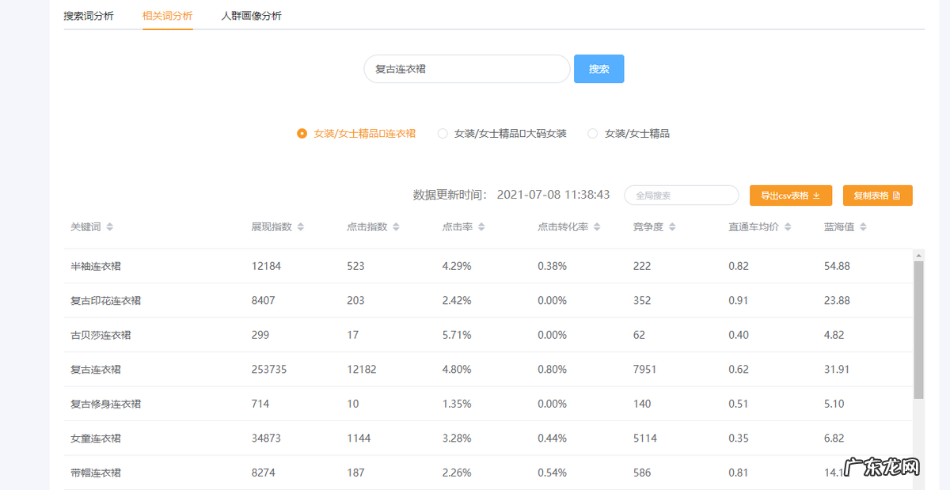Select the 女装/女士精品 大码女装 radio option

pyautogui.click(x=443, y=133)
